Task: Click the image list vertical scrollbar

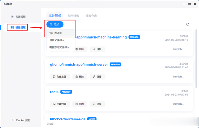Action: [196, 59]
